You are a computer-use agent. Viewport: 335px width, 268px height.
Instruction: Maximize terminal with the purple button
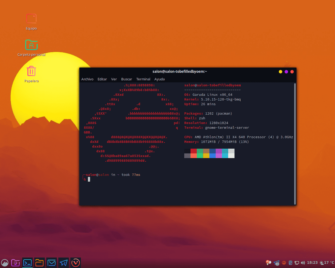coord(286,72)
